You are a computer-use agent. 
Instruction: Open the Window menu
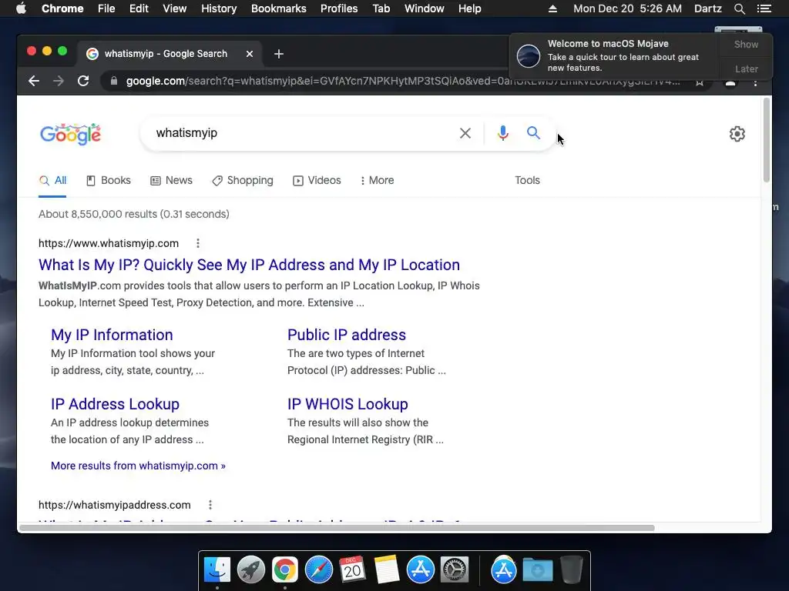(425, 8)
